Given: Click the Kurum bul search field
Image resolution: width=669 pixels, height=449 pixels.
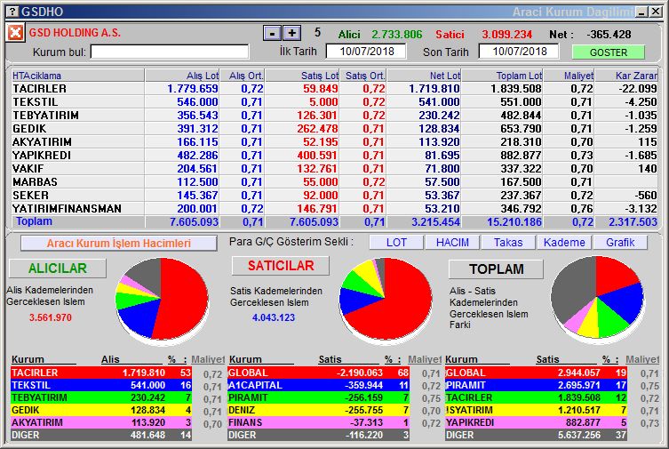Looking at the screenshot, I should (170, 52).
